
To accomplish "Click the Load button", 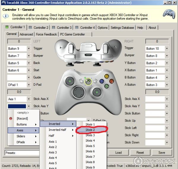I will tap(118, 153).
